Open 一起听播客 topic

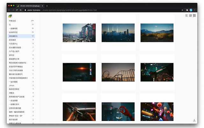21,82
